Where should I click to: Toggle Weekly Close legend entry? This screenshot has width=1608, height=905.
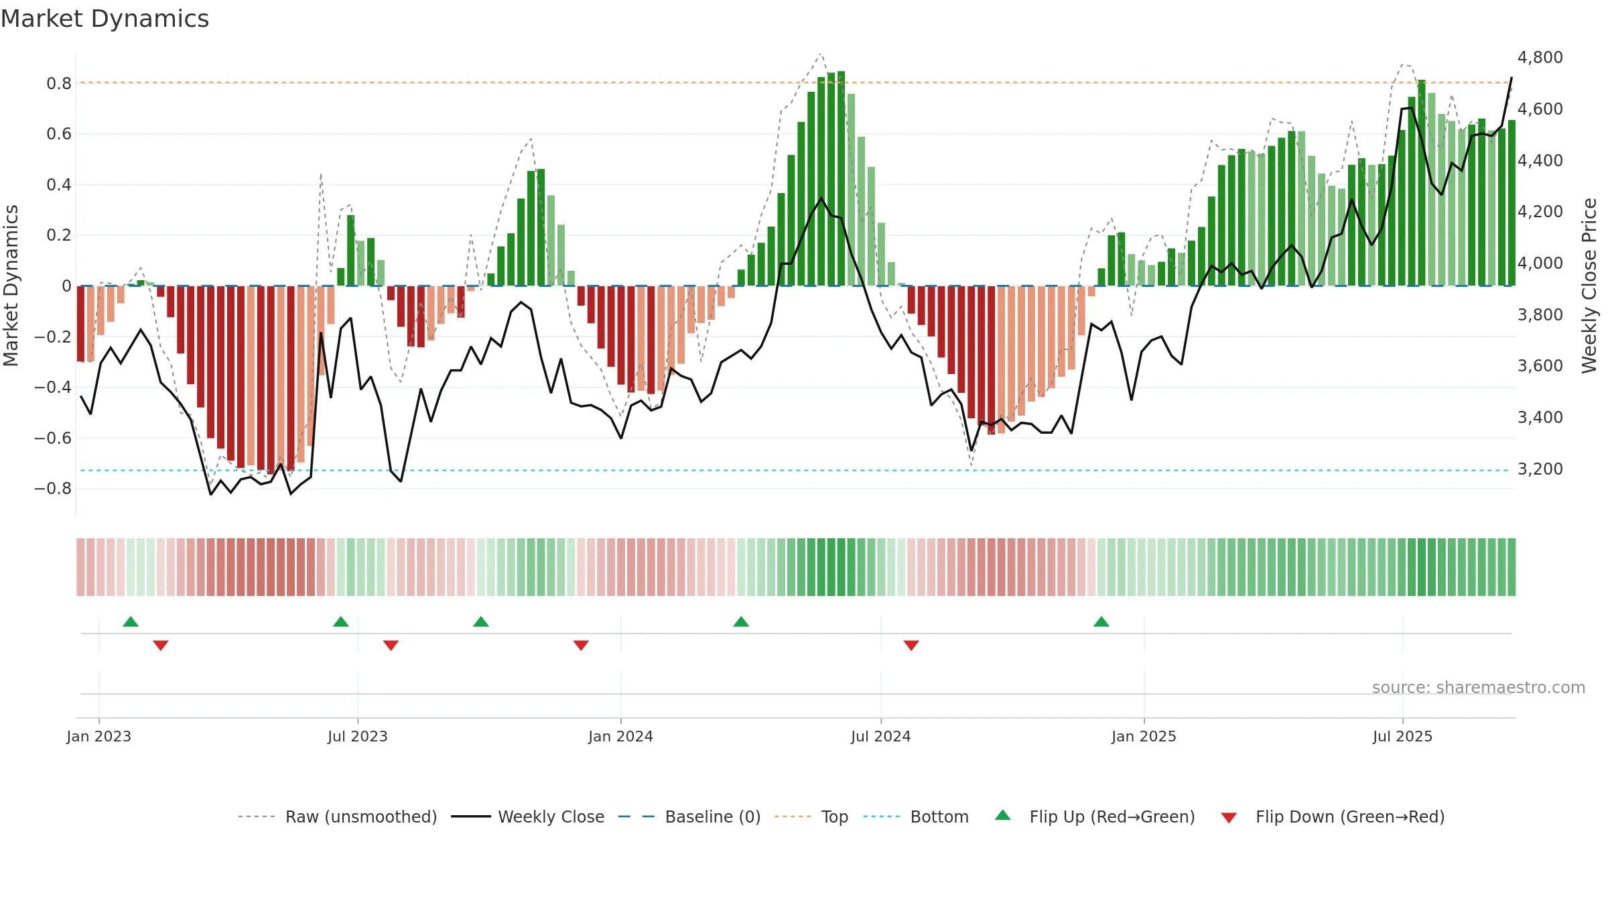click(x=527, y=817)
